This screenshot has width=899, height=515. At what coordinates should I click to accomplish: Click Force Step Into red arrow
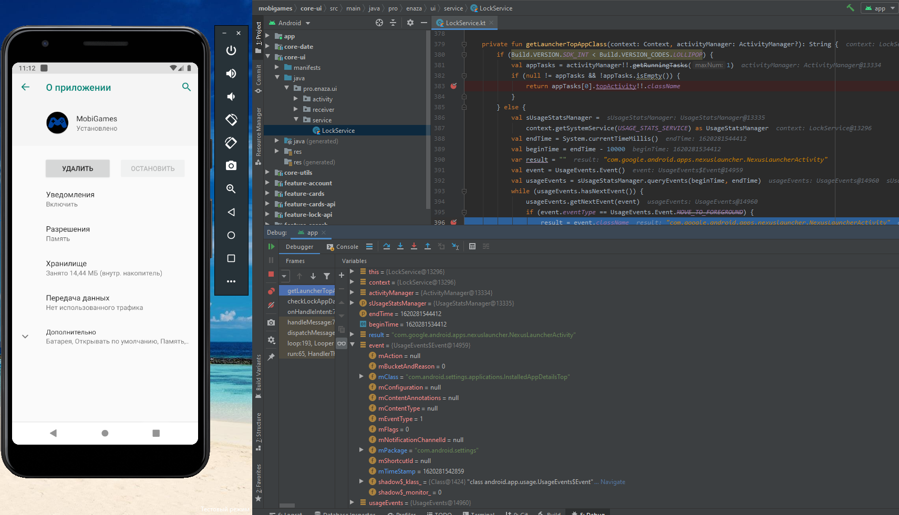(x=414, y=246)
